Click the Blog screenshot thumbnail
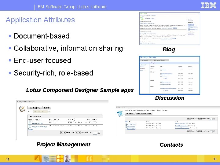 tap(170, 29)
